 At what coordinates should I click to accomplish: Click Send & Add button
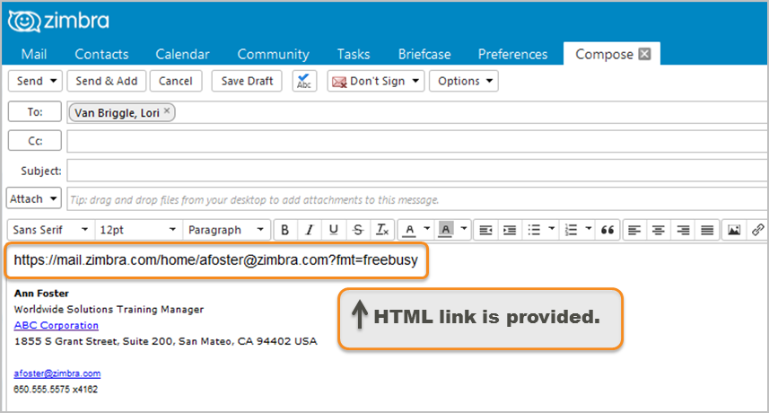[x=107, y=81]
